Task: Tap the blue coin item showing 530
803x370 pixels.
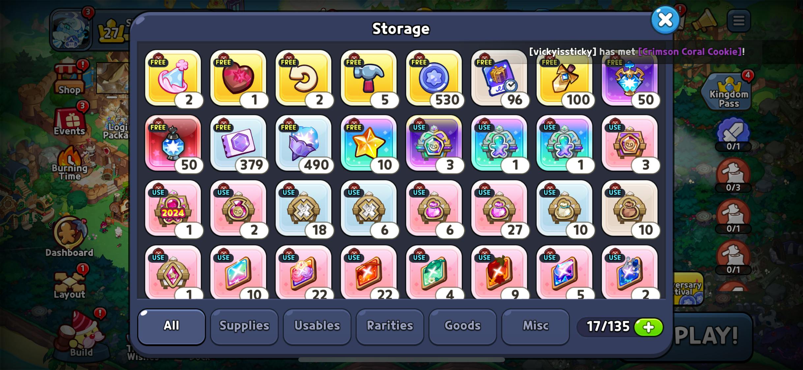Action: 434,78
